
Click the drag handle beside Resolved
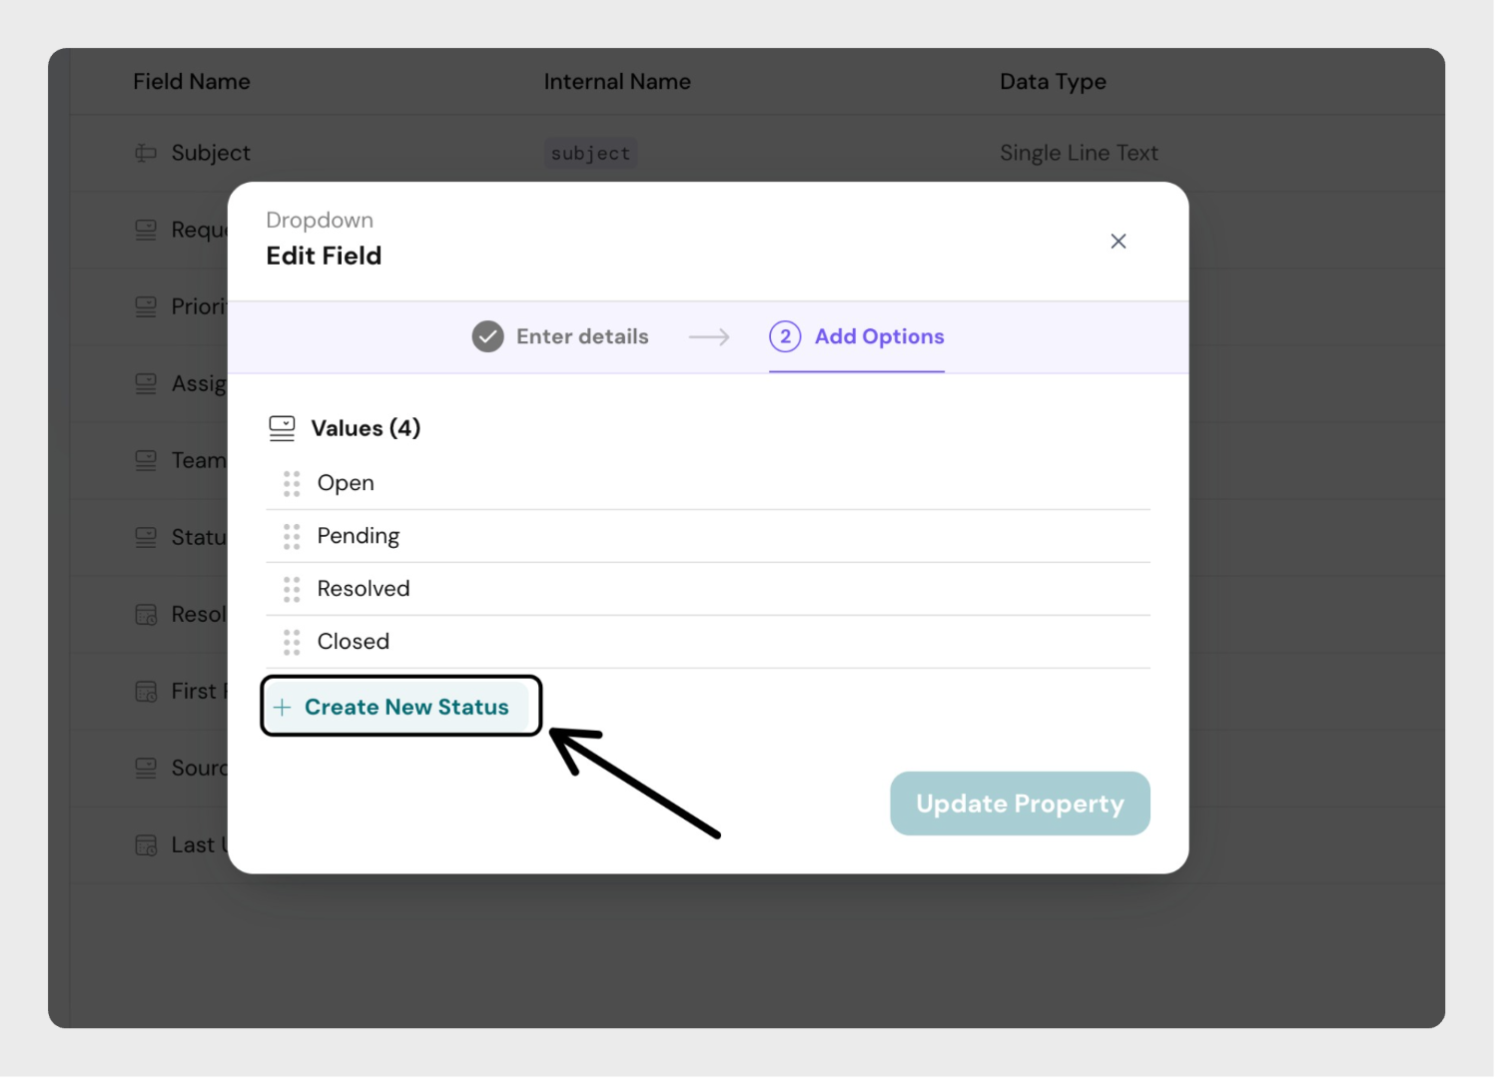(x=292, y=590)
